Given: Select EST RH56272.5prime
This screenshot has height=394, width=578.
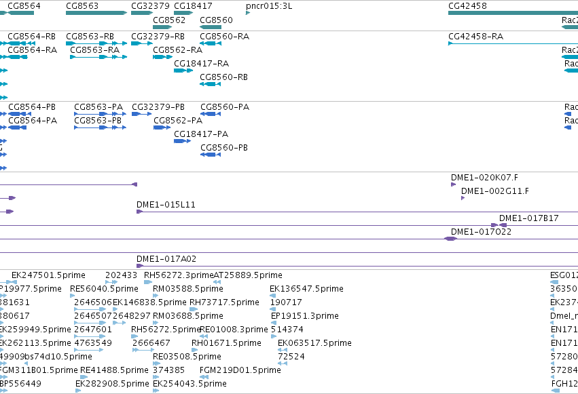Looking at the screenshot, I should 134,336.
